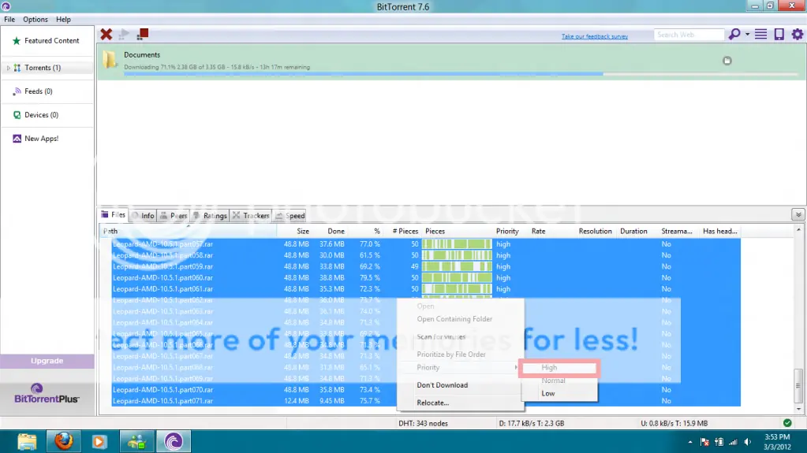Remove the torrent with the red X icon
This screenshot has height=453, width=807.
pos(106,35)
